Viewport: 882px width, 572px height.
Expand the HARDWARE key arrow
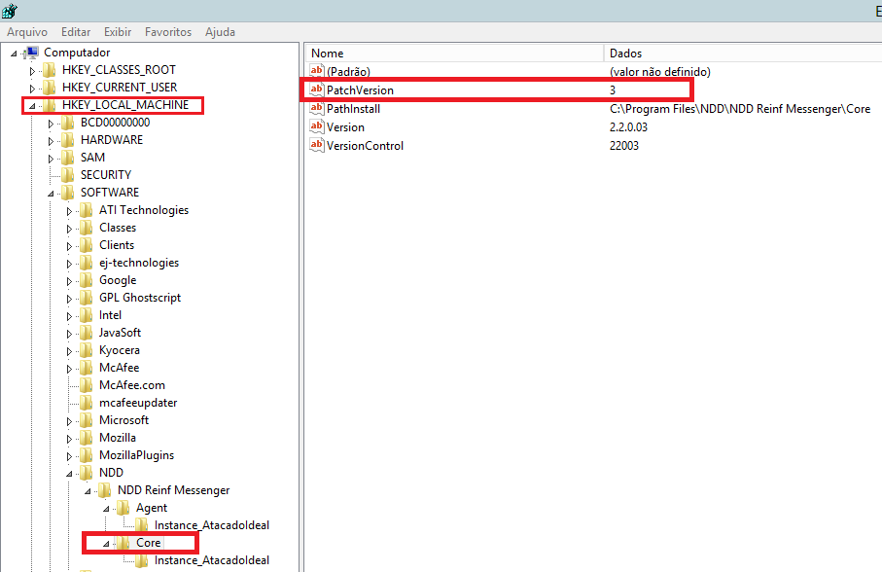click(x=51, y=141)
